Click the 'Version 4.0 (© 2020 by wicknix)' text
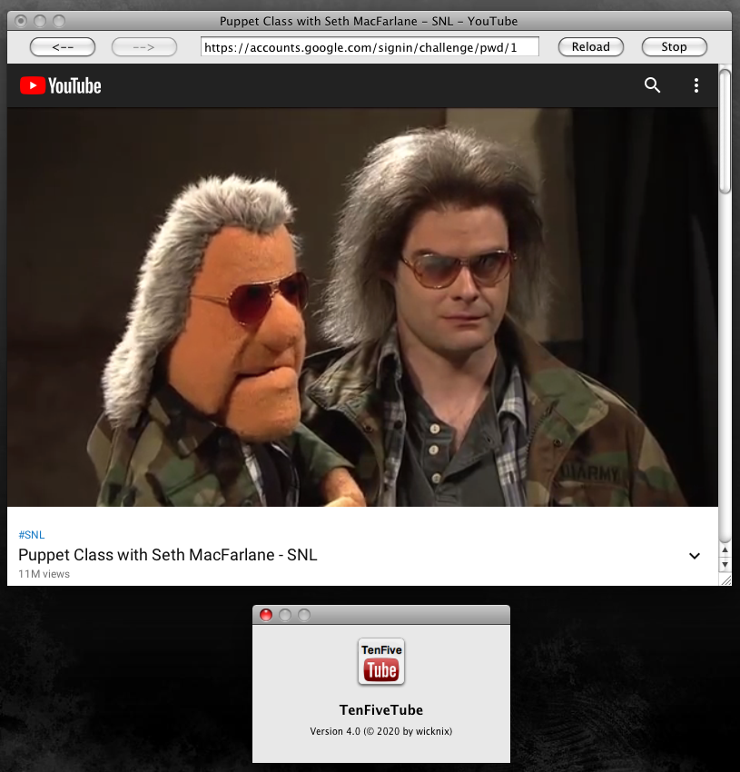The width and height of the screenshot is (740, 772). (381, 731)
